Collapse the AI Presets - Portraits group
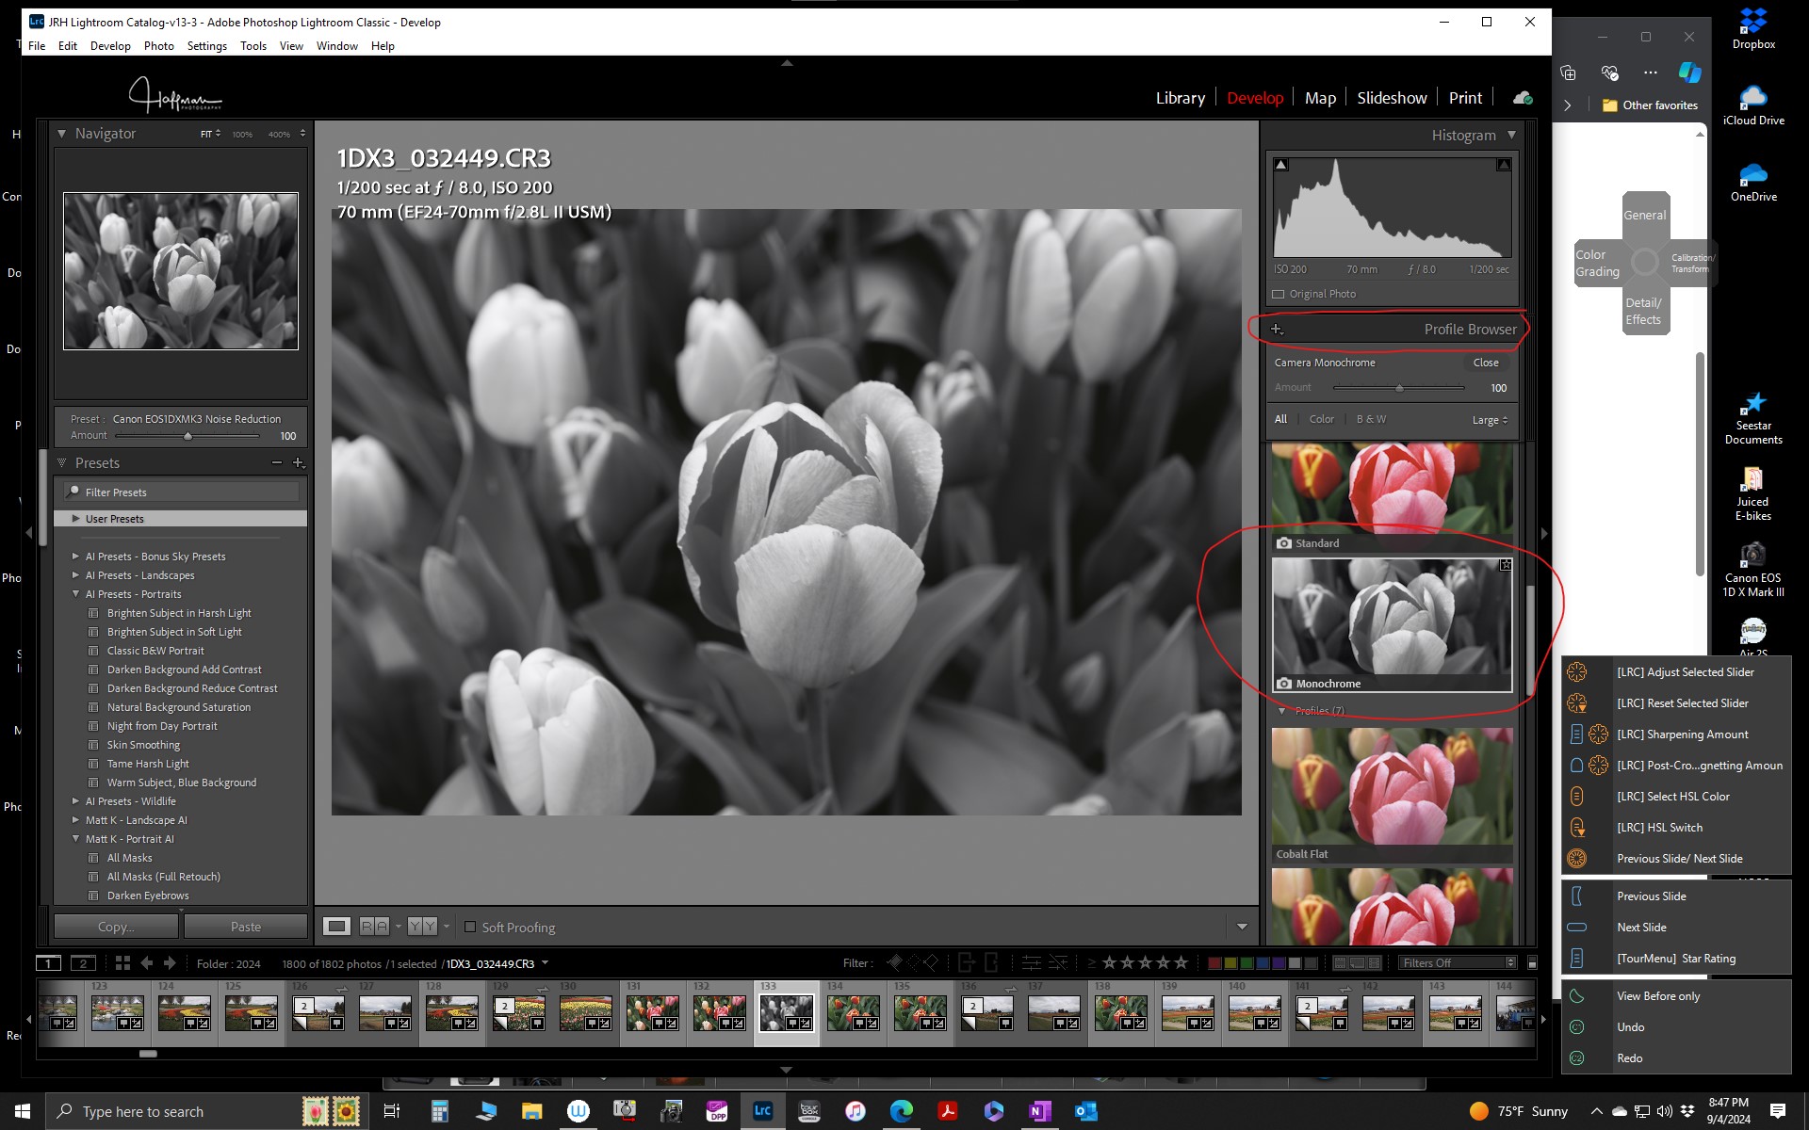 [x=75, y=594]
